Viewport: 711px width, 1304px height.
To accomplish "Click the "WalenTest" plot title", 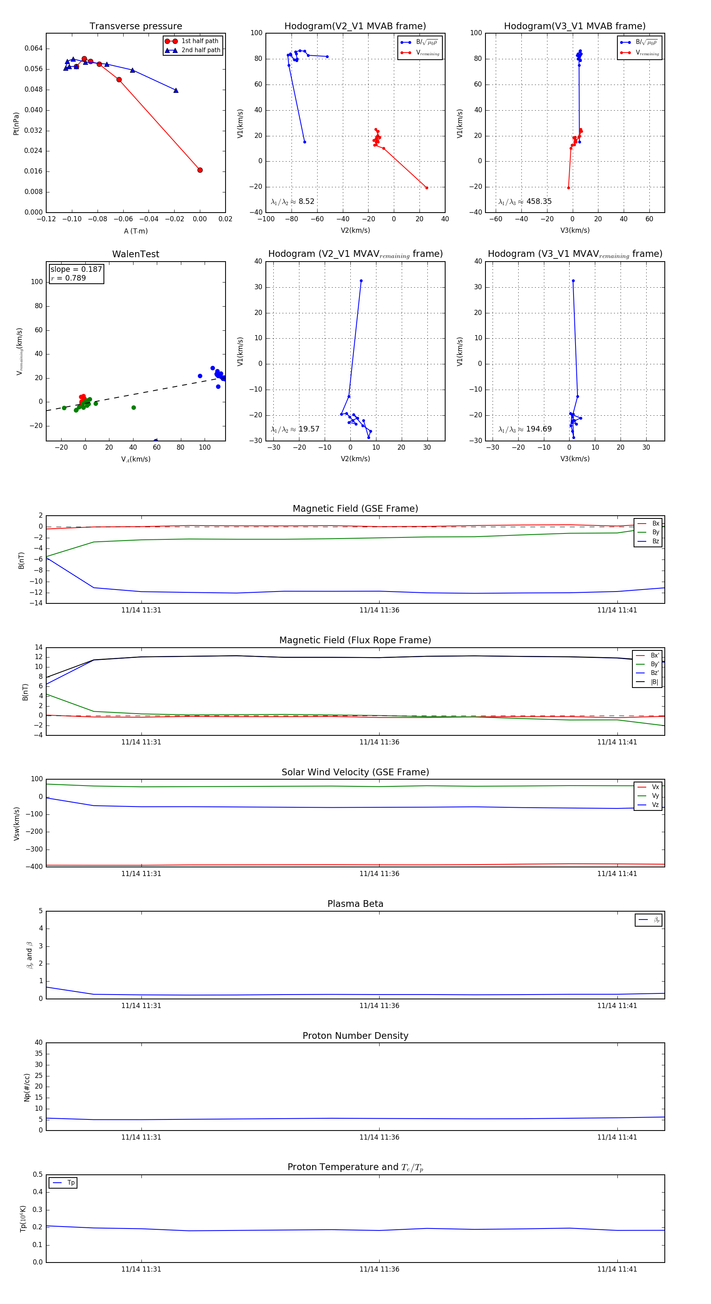I will click(135, 254).
